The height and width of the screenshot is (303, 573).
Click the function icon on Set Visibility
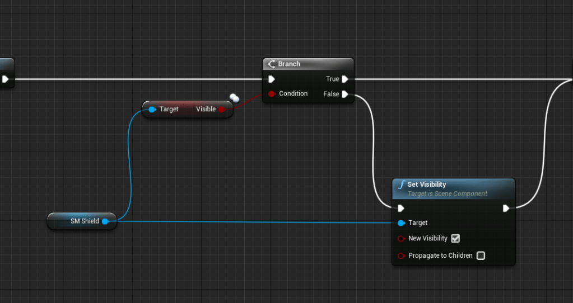(401, 185)
